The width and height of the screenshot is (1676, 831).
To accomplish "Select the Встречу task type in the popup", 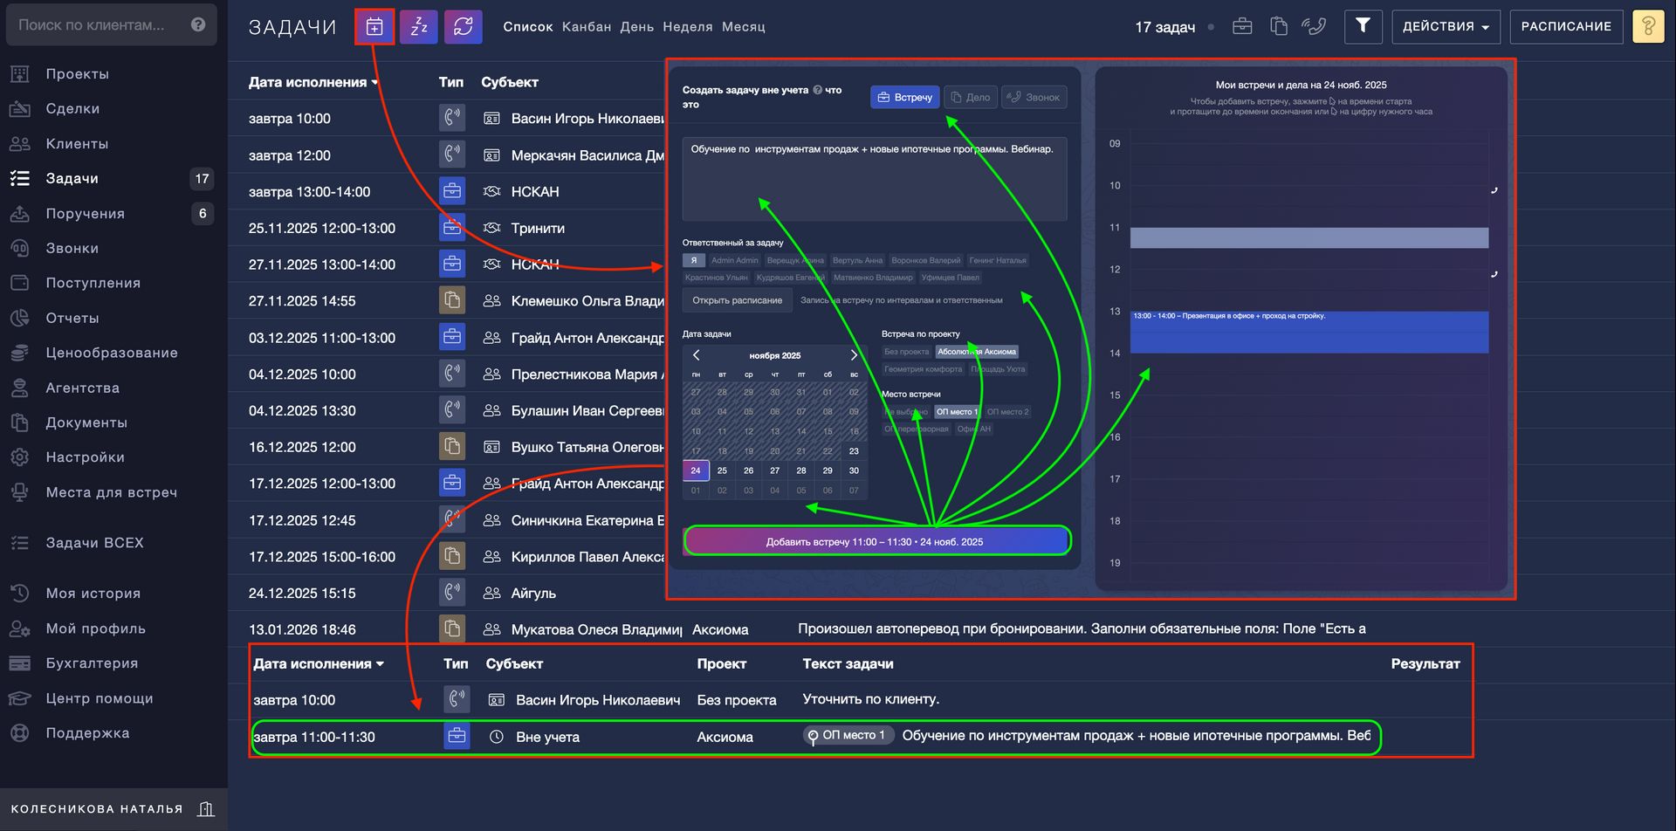I will point(904,98).
